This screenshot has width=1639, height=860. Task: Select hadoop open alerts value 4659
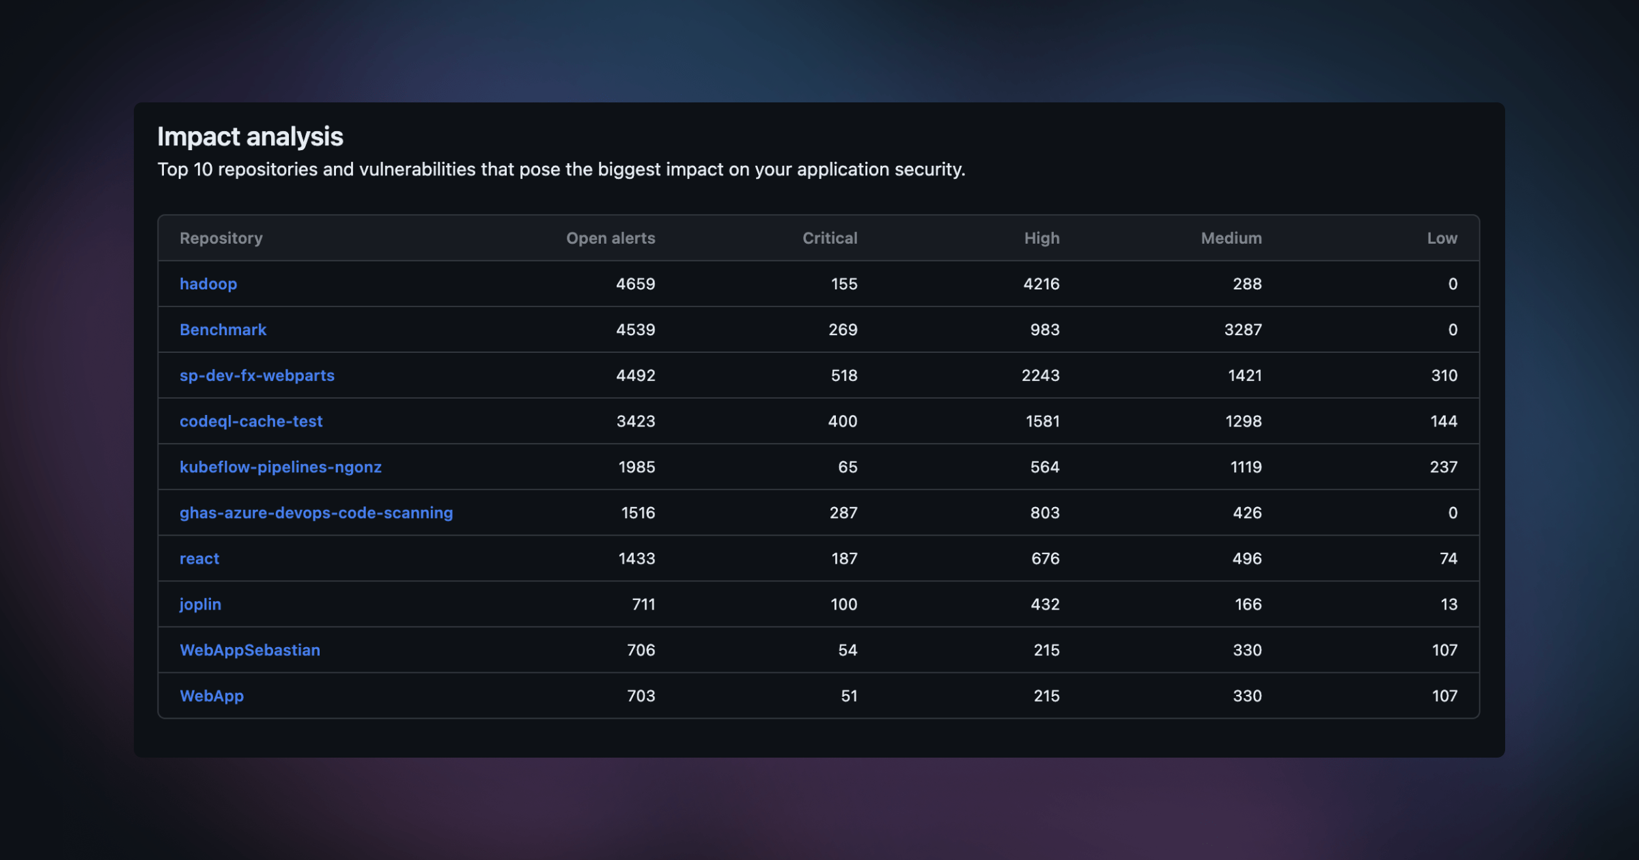click(636, 284)
